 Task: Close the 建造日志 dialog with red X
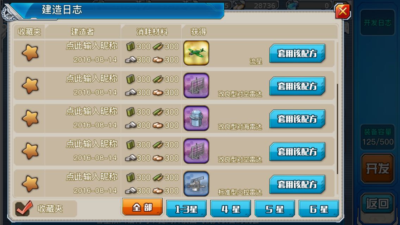click(342, 11)
